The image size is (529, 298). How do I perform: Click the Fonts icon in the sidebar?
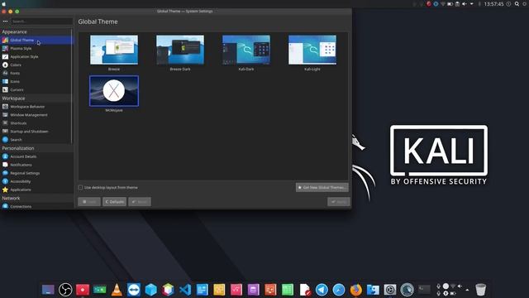5,73
